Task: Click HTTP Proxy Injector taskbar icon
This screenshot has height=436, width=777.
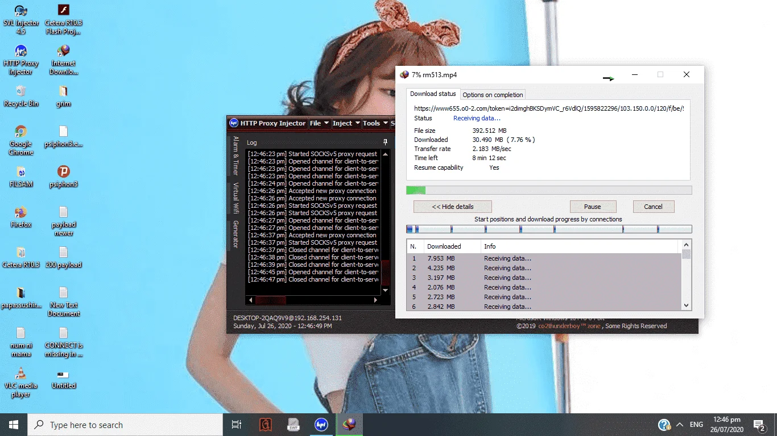Action: tap(321, 425)
